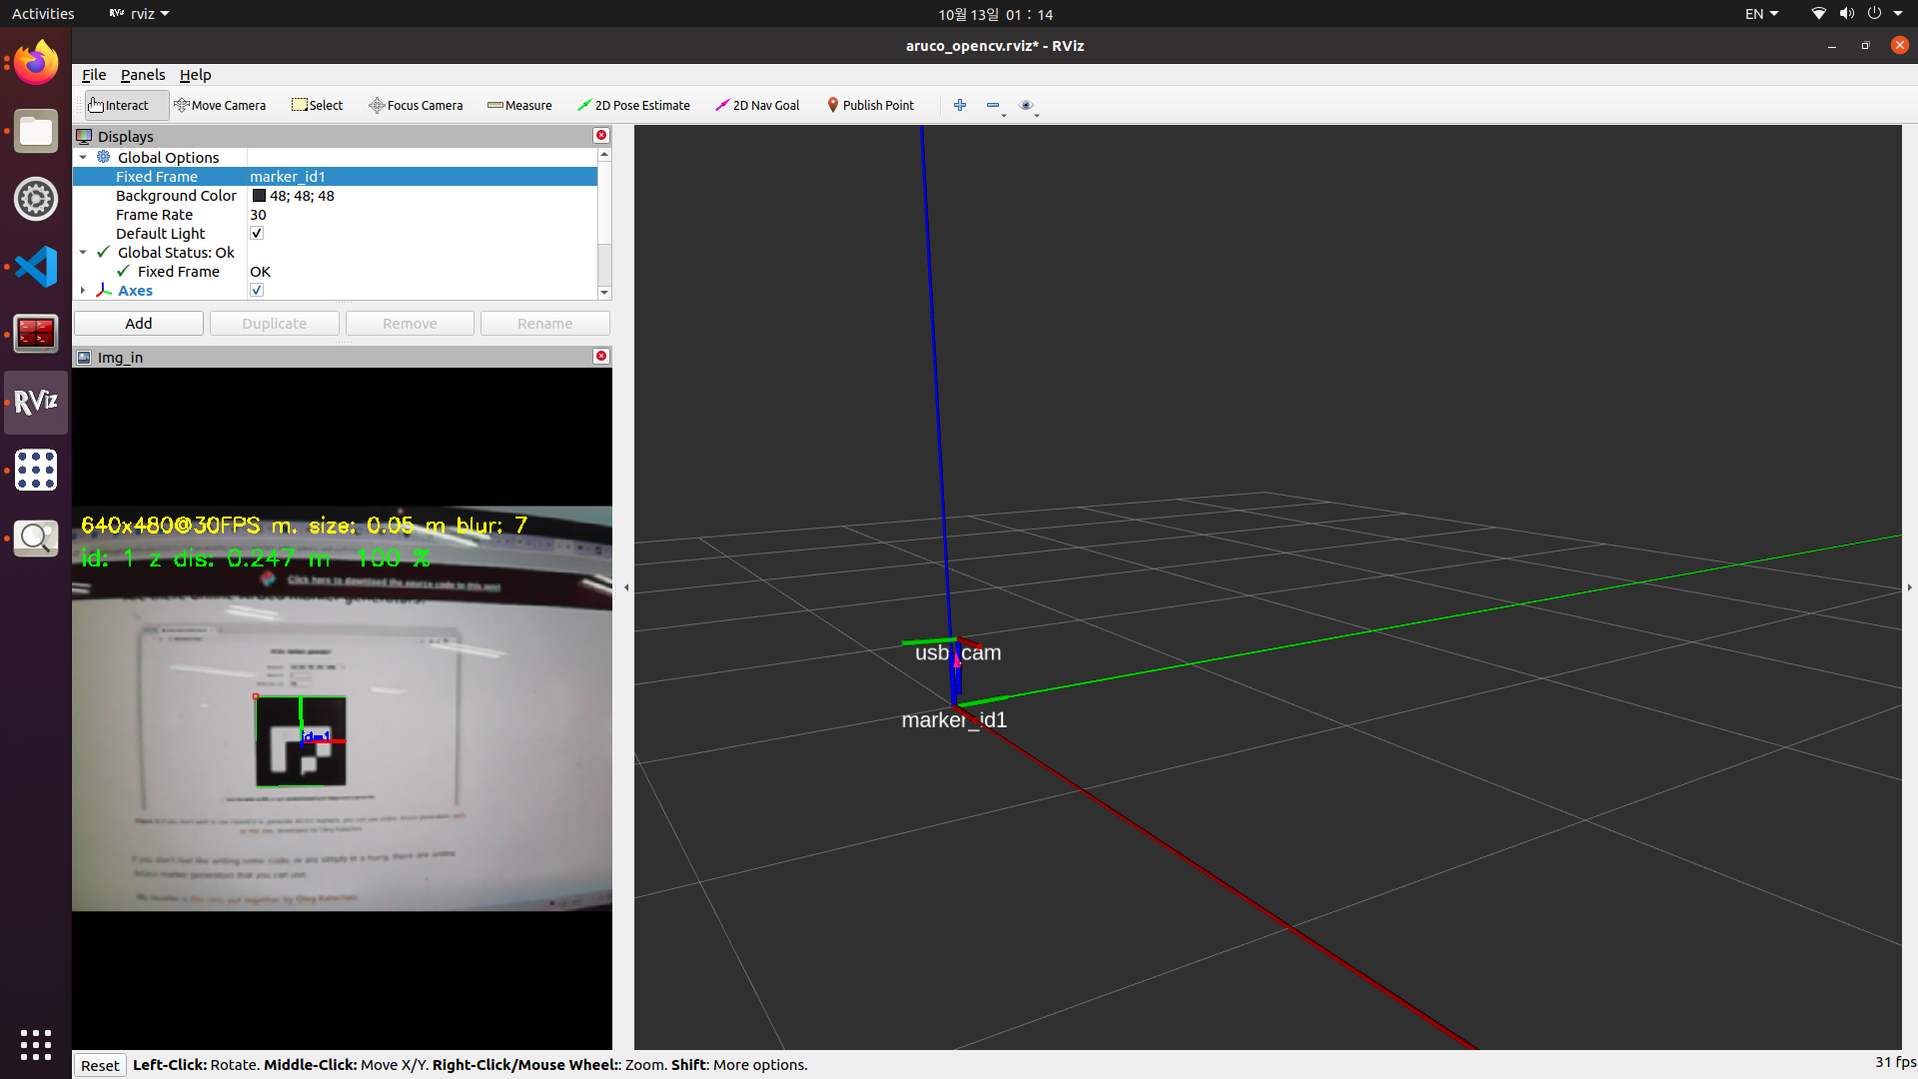This screenshot has height=1079, width=1918.
Task: Close the Img_in panel
Action: (601, 356)
